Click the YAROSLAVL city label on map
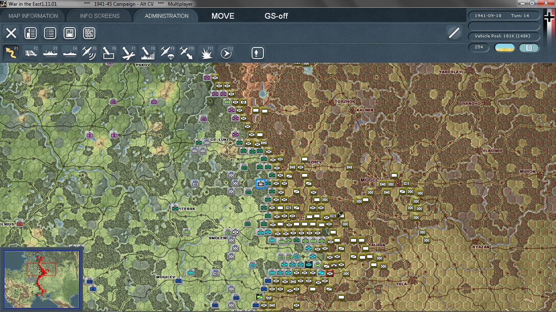 pos(451,72)
